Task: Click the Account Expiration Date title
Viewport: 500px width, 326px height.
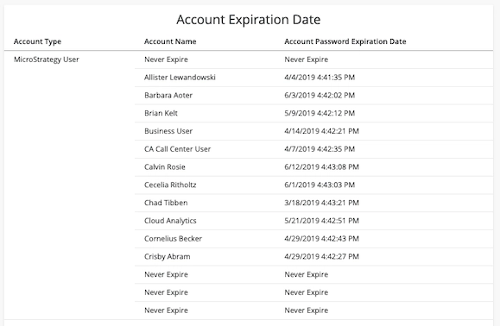Action: tap(249, 20)
